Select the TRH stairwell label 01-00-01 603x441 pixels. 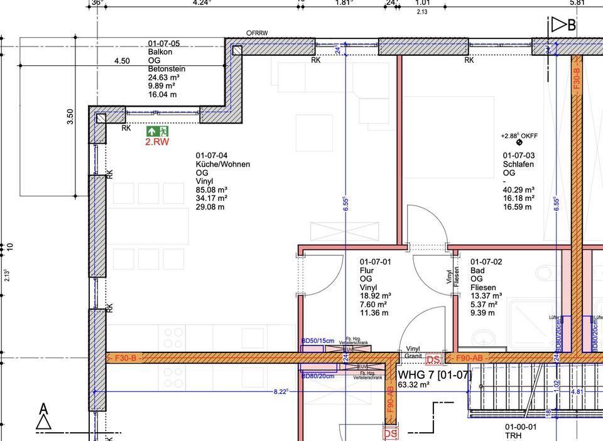(519, 427)
